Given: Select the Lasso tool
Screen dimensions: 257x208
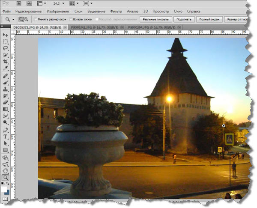Looking at the screenshot, I should point(6,48).
